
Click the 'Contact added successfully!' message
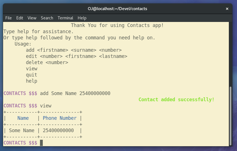176,100
